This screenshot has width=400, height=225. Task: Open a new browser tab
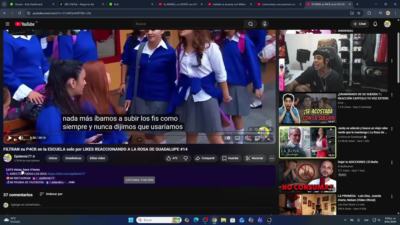coord(357,4)
